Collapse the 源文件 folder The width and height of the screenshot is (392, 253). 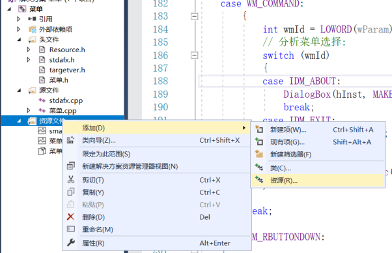click(x=19, y=91)
